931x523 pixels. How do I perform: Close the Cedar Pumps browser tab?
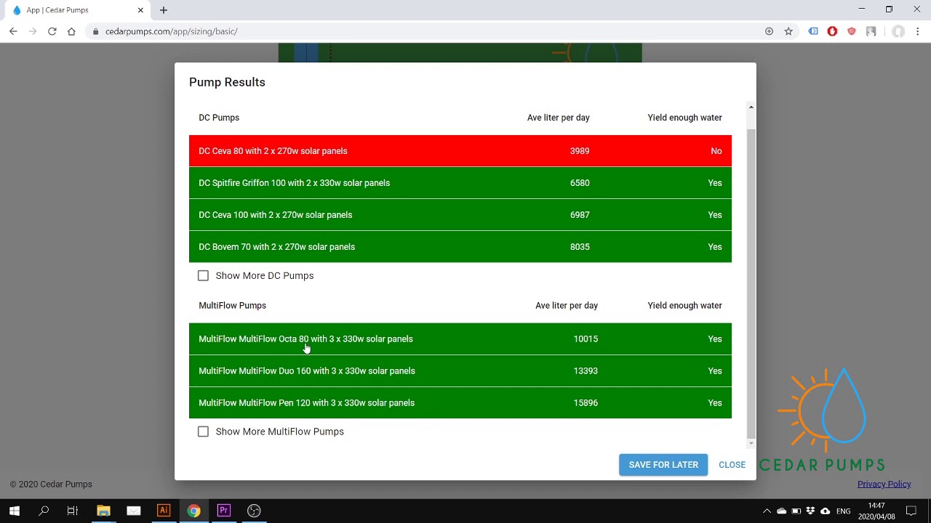tap(141, 10)
